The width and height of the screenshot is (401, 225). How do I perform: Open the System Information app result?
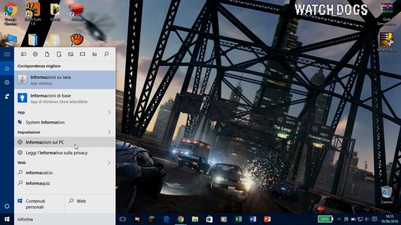coord(65,122)
